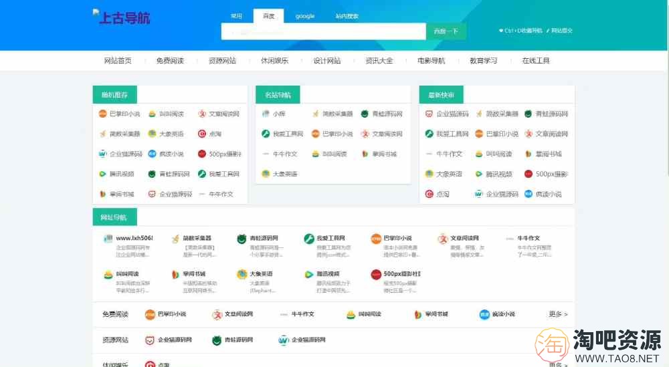This screenshot has width=669, height=367.
Task: Open 点淘 icon in 休闲娱乐 row
Action: pyautogui.click(x=150, y=364)
